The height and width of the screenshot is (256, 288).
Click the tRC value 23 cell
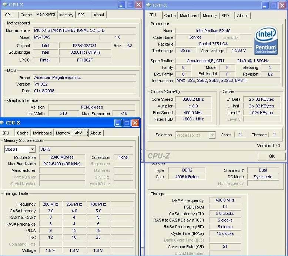[x=98, y=237]
